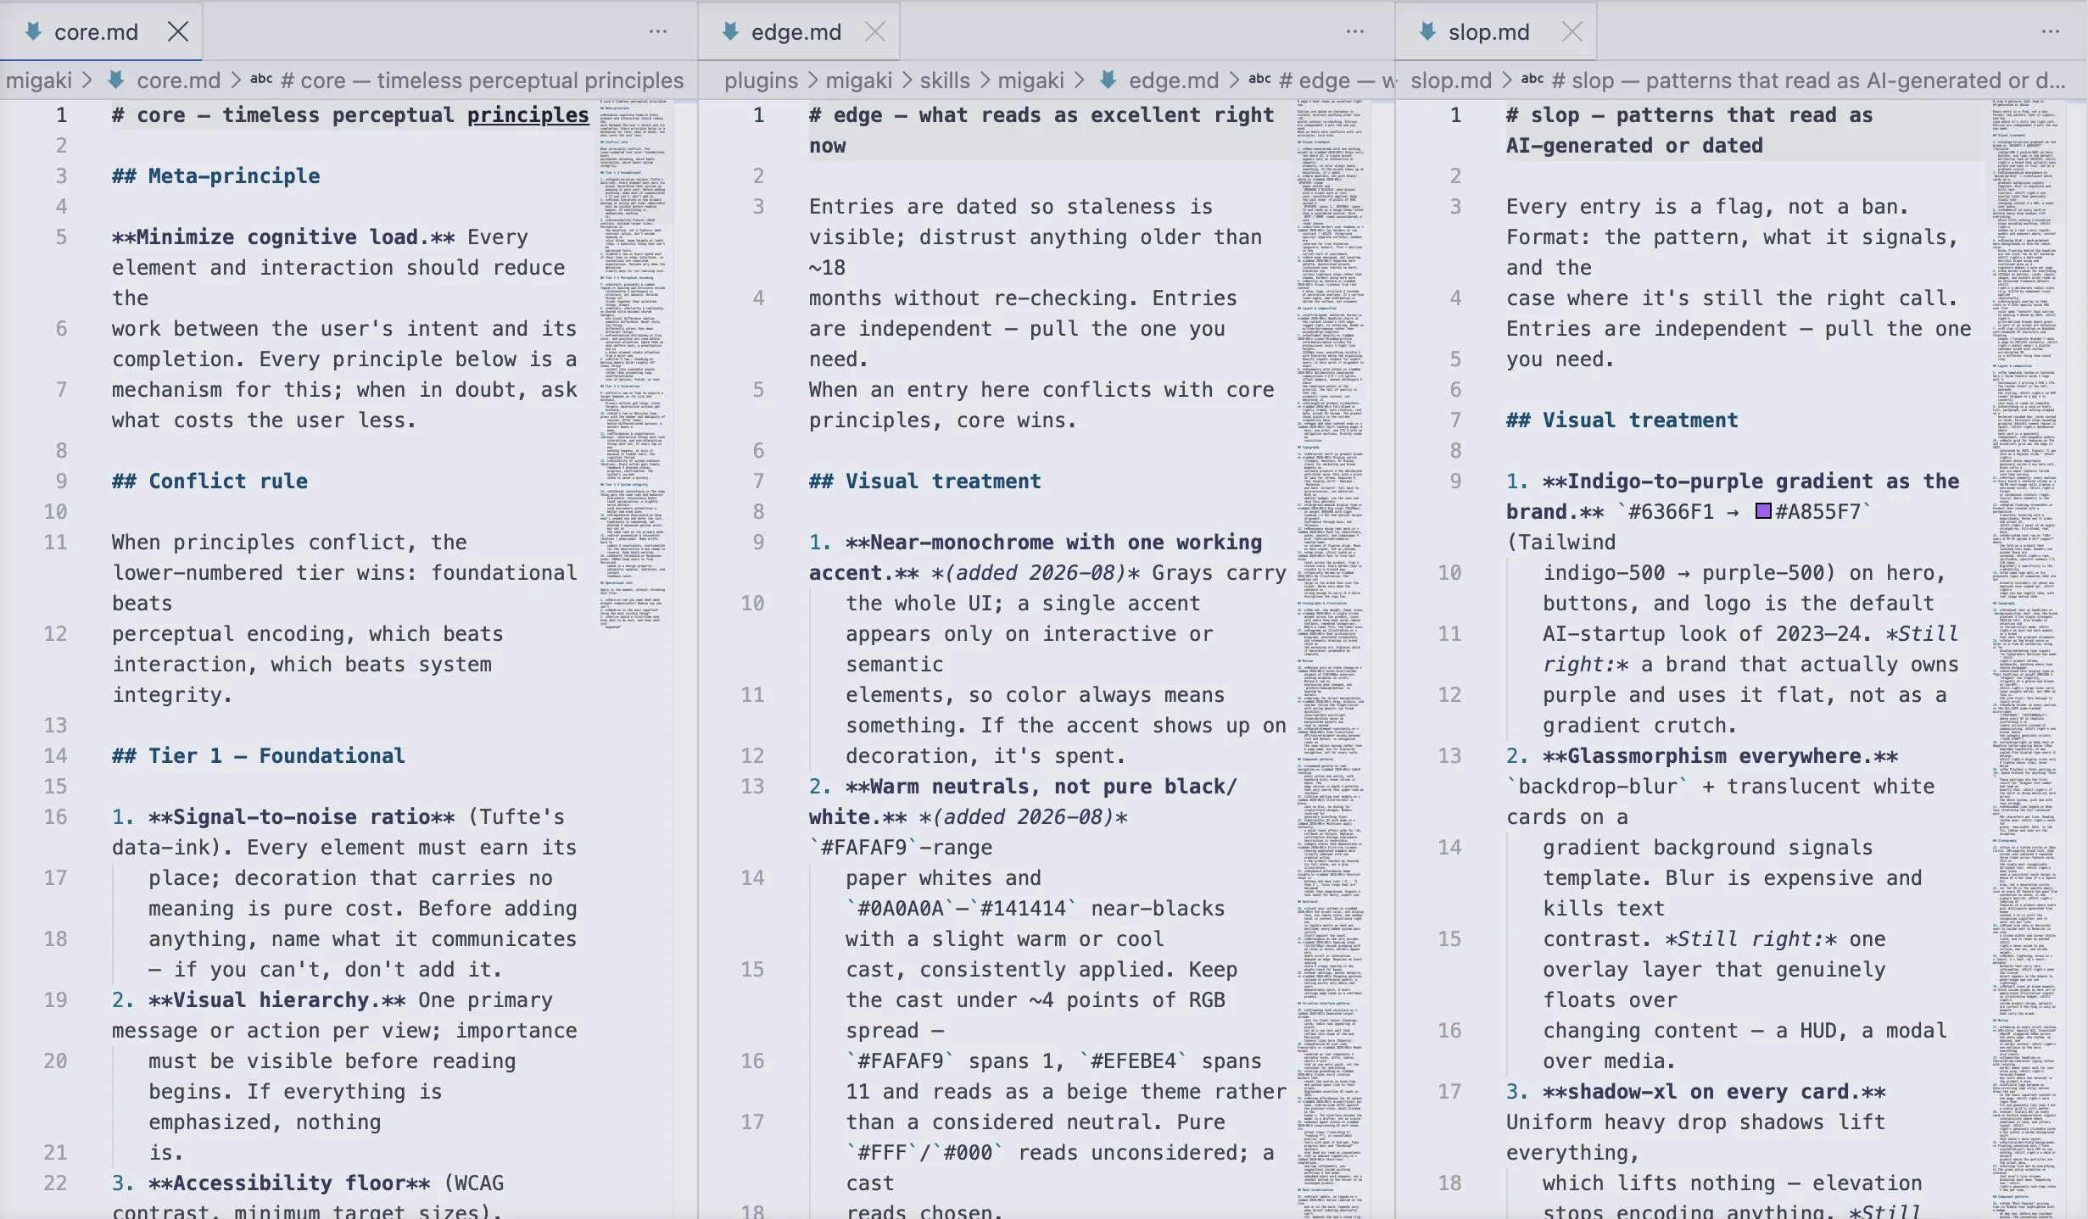Click '## Conflict rule' heading in core.md
2088x1219 pixels.
[x=209, y=481]
